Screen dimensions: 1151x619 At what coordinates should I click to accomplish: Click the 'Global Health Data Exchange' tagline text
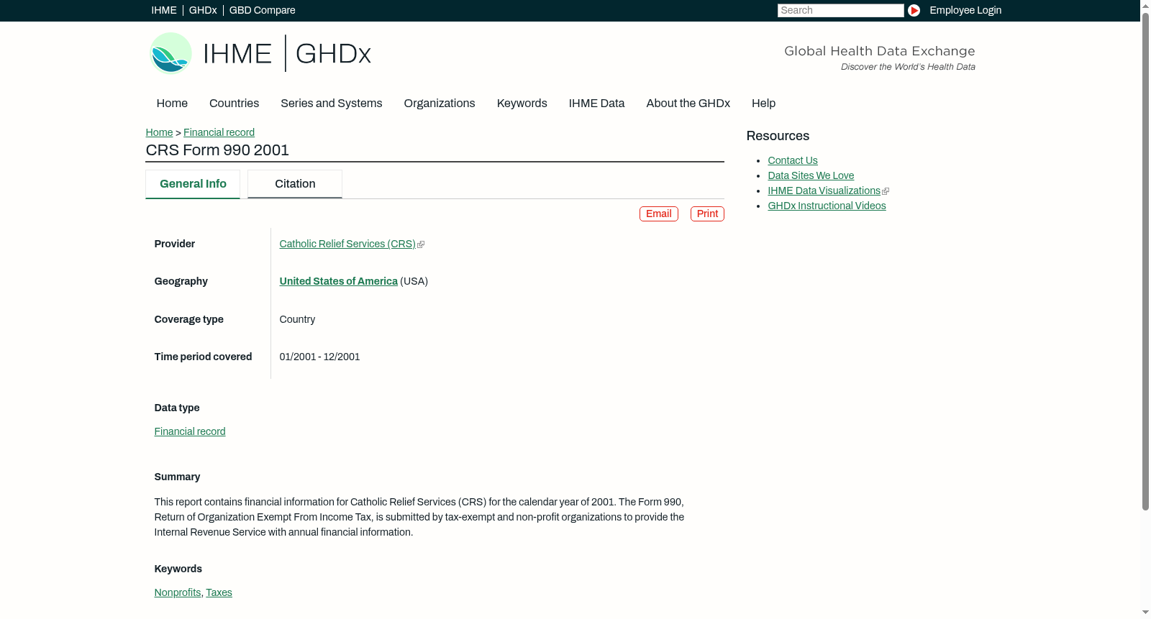(x=879, y=51)
